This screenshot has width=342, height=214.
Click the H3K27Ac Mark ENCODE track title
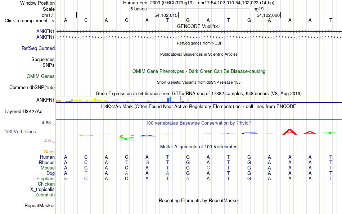point(199,107)
